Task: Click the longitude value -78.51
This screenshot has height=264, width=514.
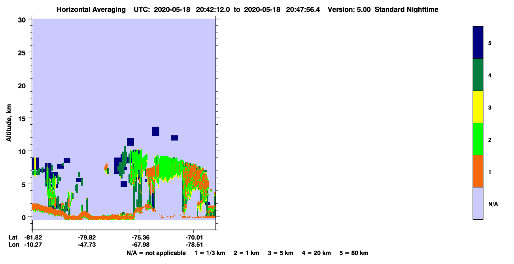Action: pos(194,245)
